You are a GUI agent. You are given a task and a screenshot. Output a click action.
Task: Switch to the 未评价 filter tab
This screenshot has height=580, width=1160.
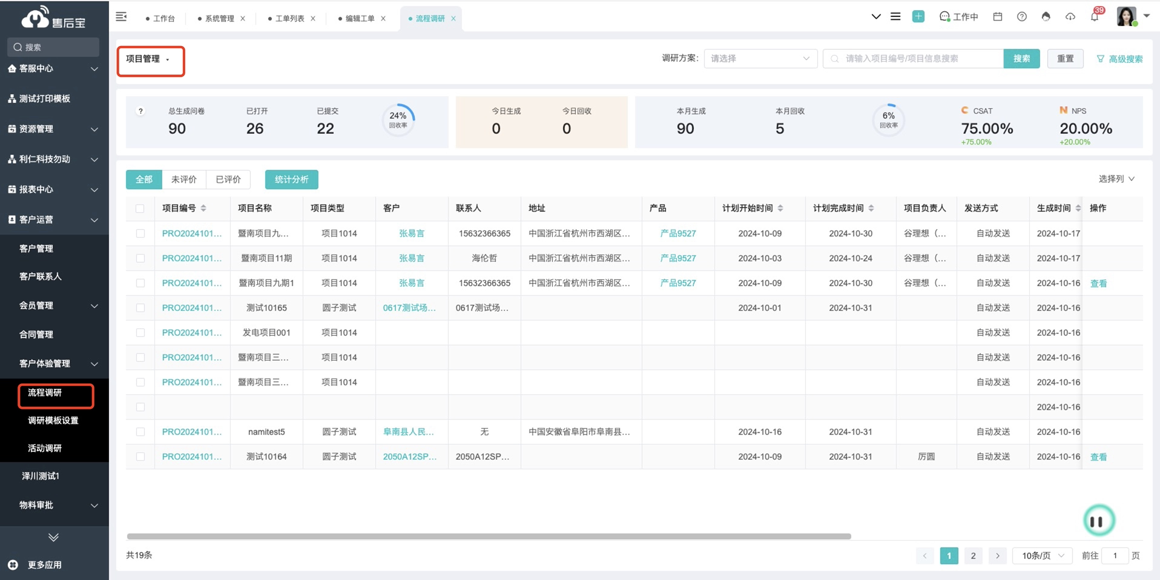[183, 180]
